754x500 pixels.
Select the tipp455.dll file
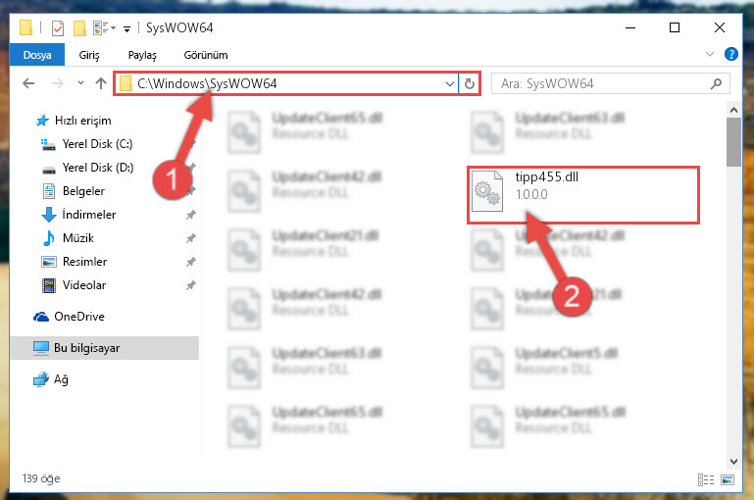pos(582,195)
